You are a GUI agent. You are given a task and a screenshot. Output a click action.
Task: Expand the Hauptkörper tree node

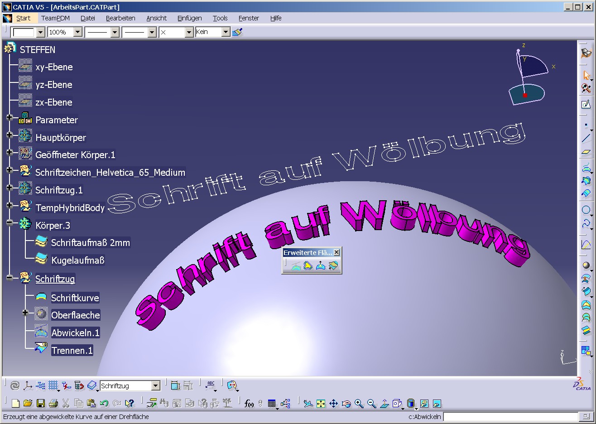(x=10, y=135)
